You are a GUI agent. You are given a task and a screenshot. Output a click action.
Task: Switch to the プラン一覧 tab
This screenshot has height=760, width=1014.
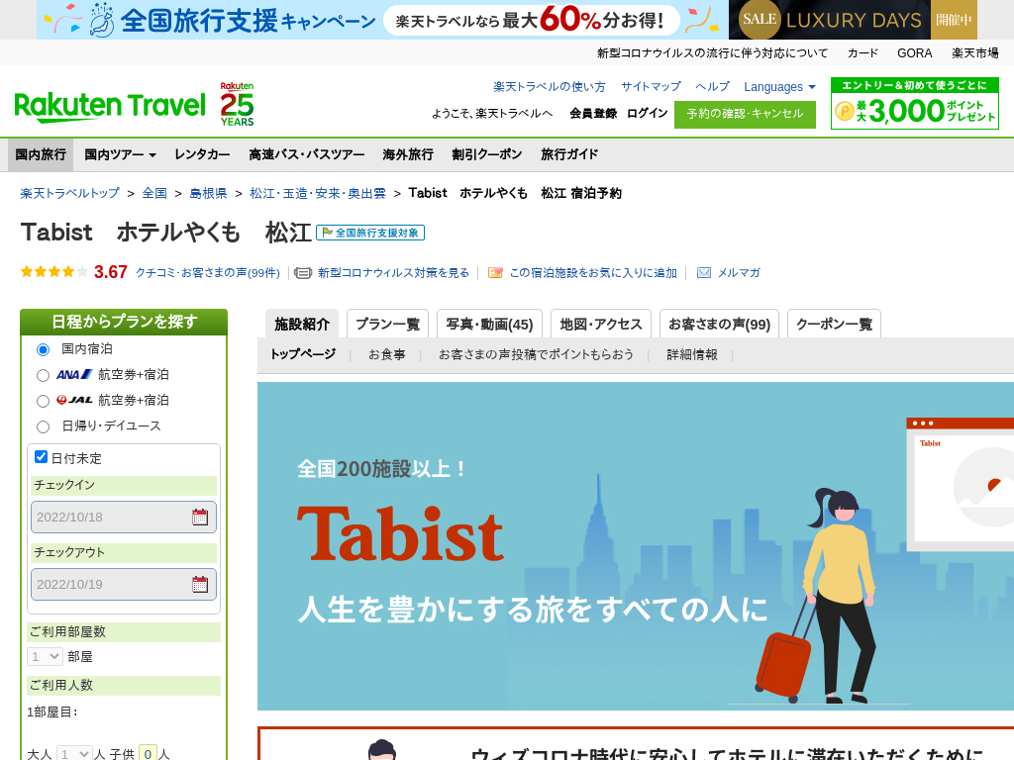[x=388, y=324]
